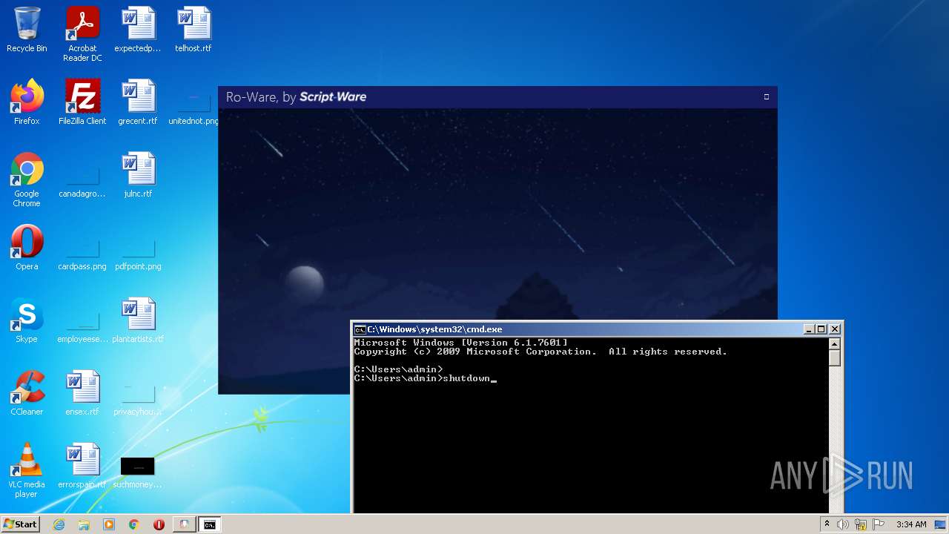Screen dimensions: 949x534
Task: Open Chrome from the taskbar
Action: pos(134,524)
